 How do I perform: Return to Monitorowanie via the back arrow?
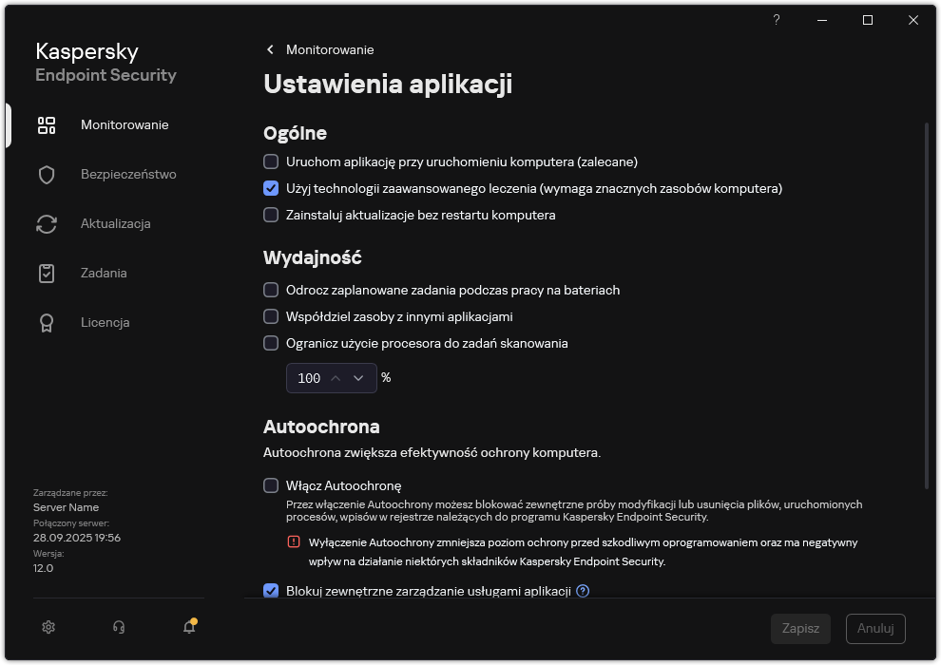point(269,49)
